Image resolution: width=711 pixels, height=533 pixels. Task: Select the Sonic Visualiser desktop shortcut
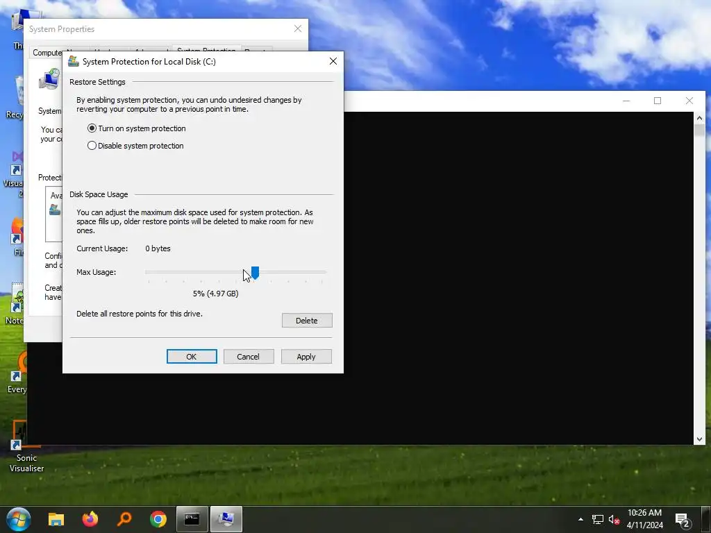coord(26,446)
